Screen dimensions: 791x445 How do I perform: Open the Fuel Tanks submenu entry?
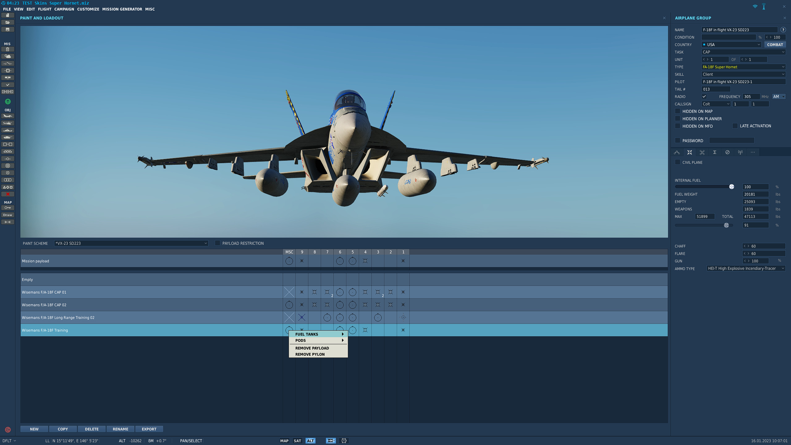click(318, 334)
